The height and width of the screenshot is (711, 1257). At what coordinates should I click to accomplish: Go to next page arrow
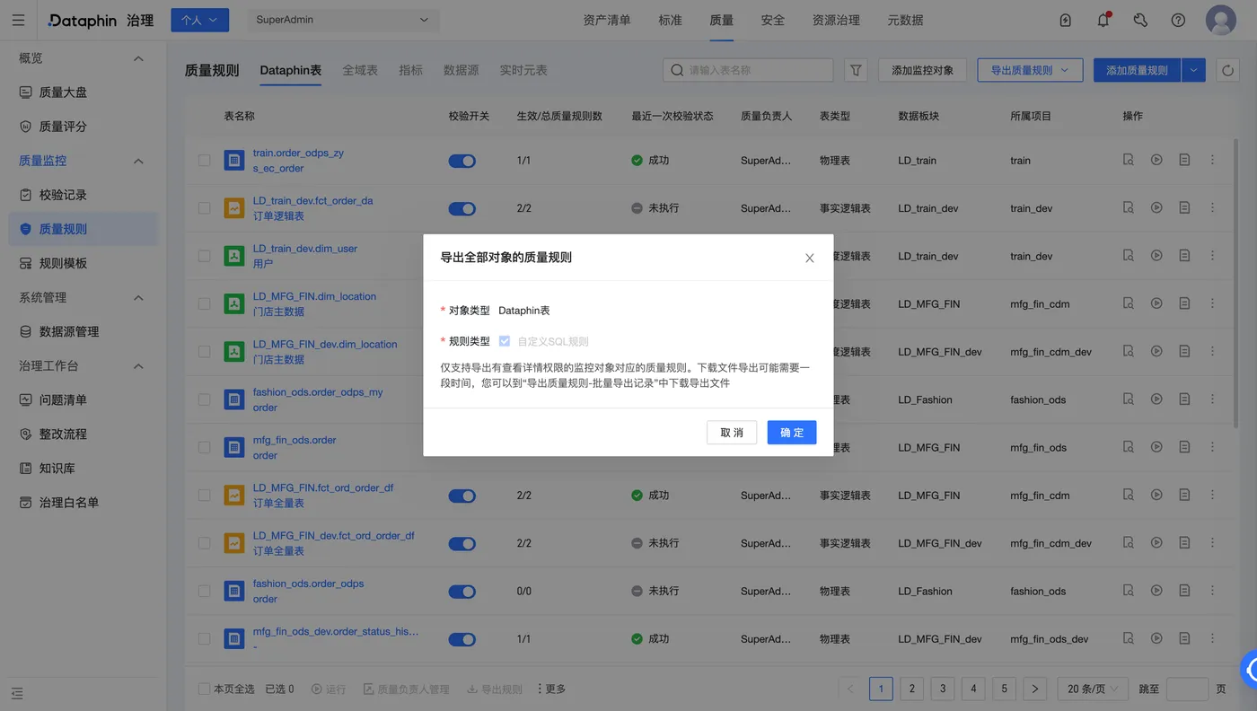pyautogui.click(x=1035, y=689)
